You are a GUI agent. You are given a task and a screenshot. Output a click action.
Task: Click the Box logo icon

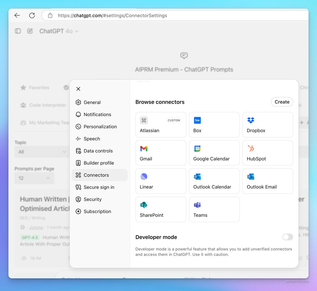197,120
